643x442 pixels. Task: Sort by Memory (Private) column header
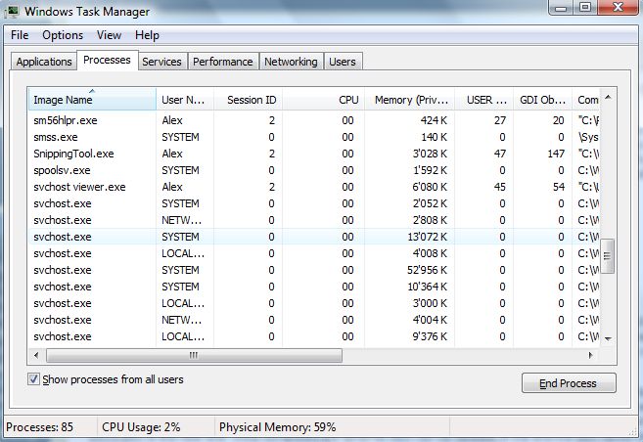point(409,100)
